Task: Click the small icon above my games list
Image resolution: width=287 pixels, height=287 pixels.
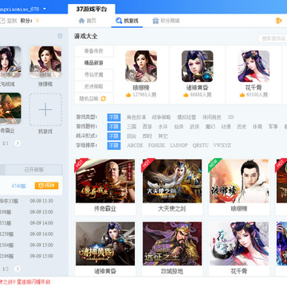Action: pyautogui.click(x=60, y=36)
